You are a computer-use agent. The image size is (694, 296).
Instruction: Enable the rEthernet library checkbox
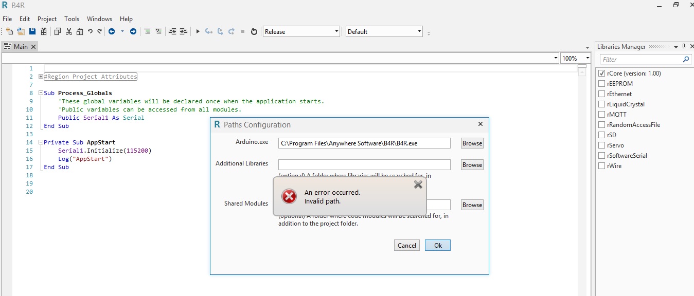[602, 94]
